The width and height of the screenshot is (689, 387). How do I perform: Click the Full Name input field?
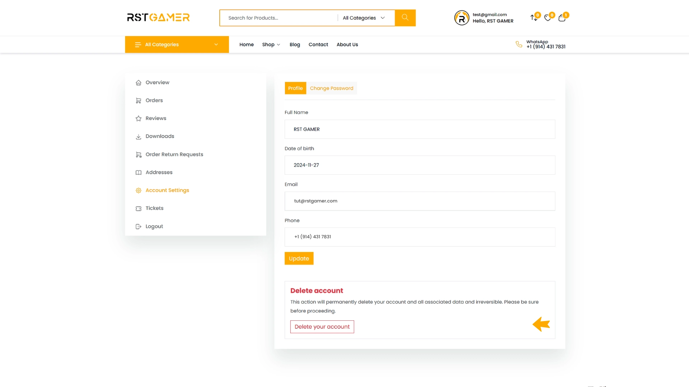(420, 129)
